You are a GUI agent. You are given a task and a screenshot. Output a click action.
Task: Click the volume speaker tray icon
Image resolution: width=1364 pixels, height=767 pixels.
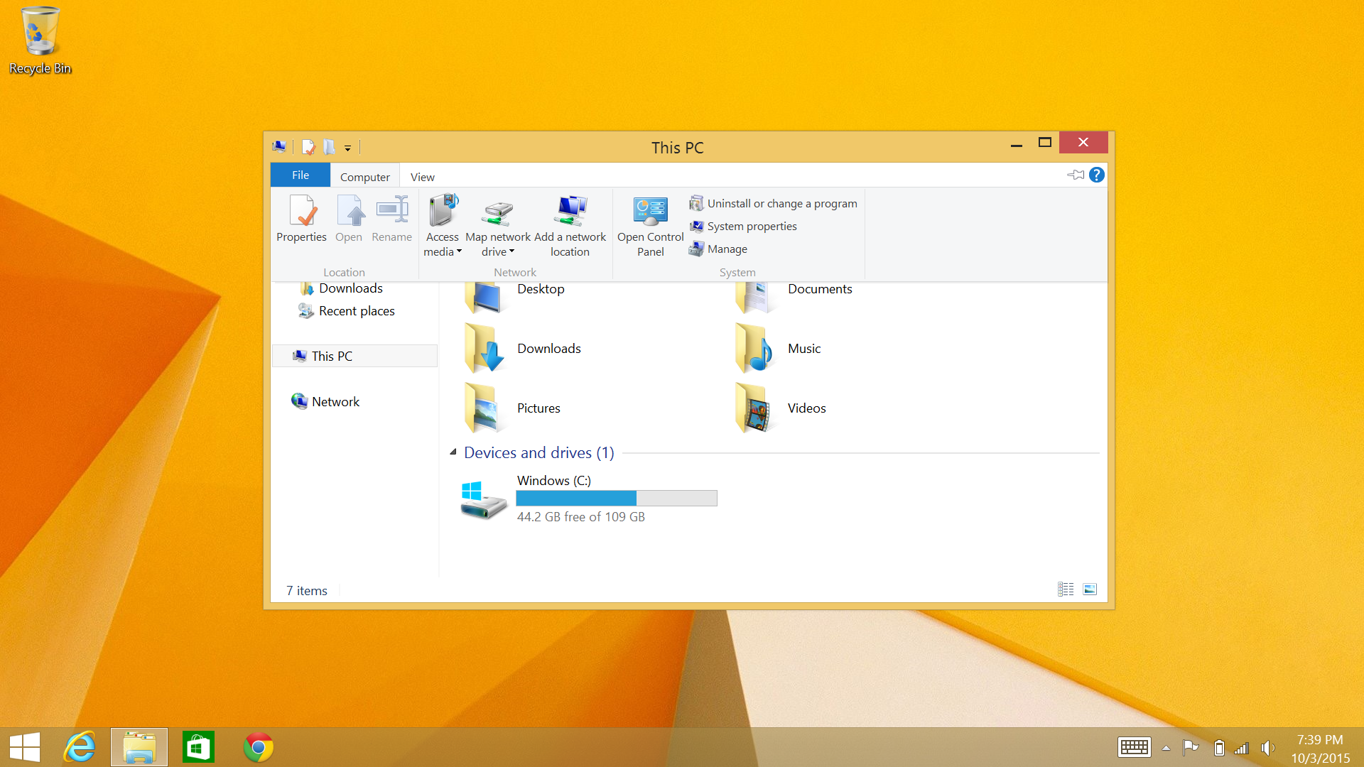pos(1268,748)
